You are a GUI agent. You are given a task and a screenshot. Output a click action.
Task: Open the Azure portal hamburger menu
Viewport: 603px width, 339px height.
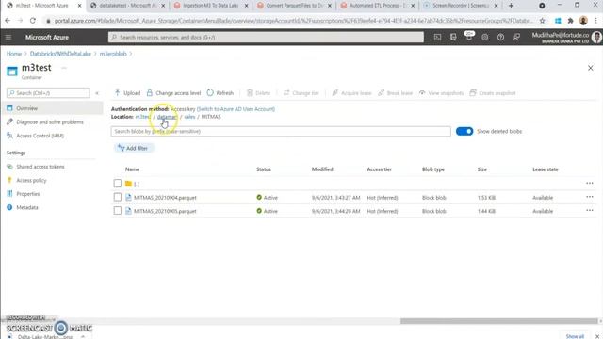8,38
